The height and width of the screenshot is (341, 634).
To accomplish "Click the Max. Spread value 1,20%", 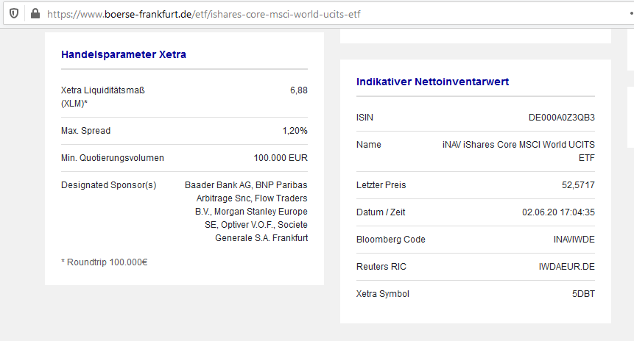I will (295, 131).
